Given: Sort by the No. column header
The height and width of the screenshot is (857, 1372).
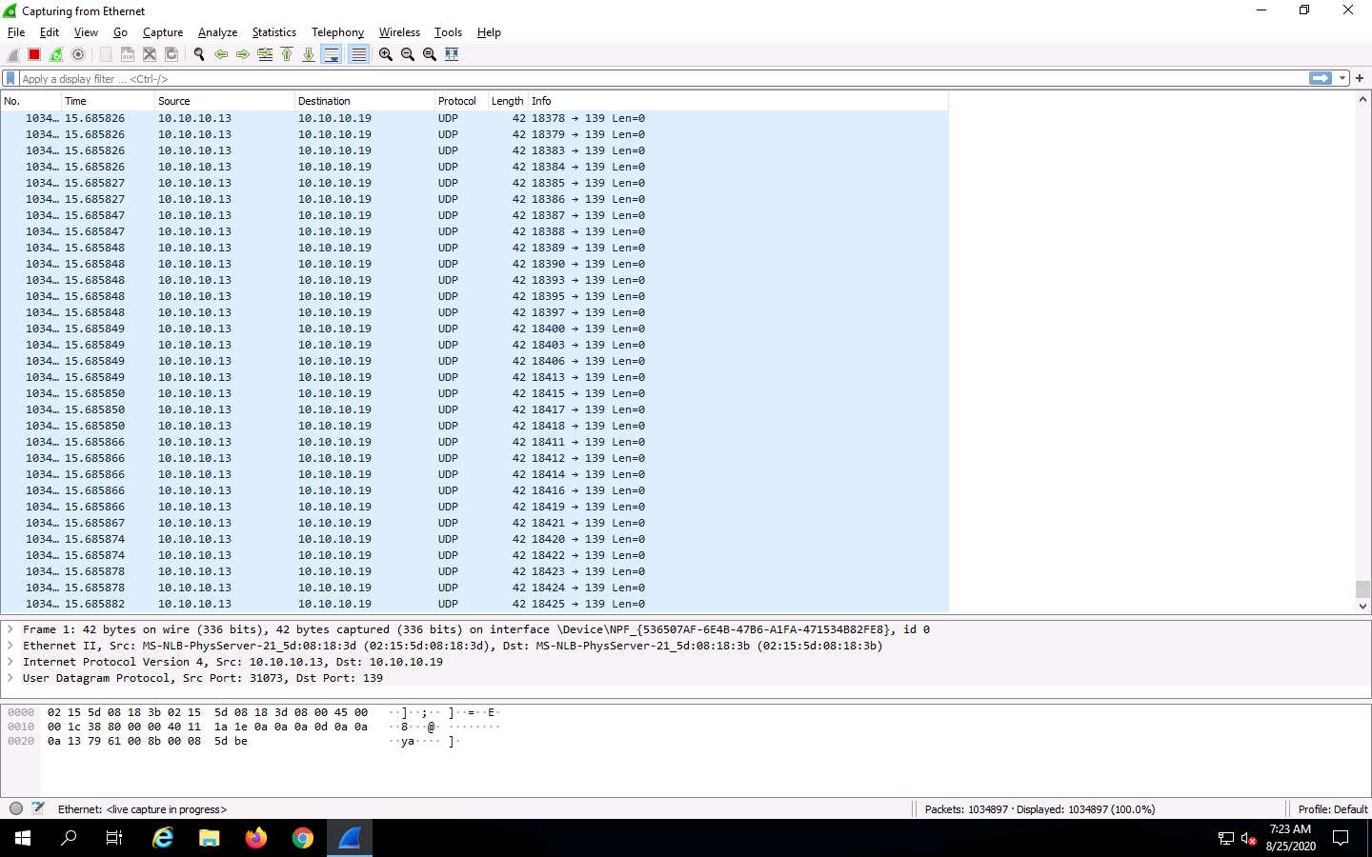Looking at the screenshot, I should 30,101.
